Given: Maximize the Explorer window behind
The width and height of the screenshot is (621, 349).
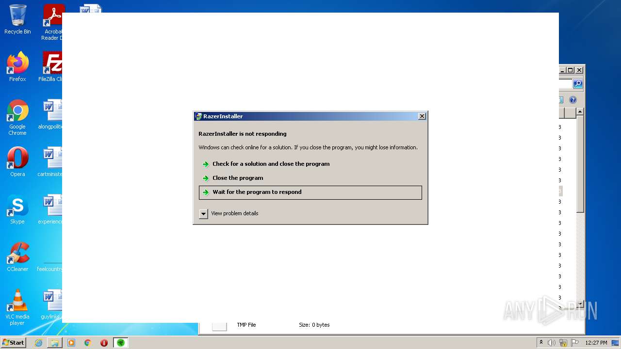Looking at the screenshot, I should [571, 70].
